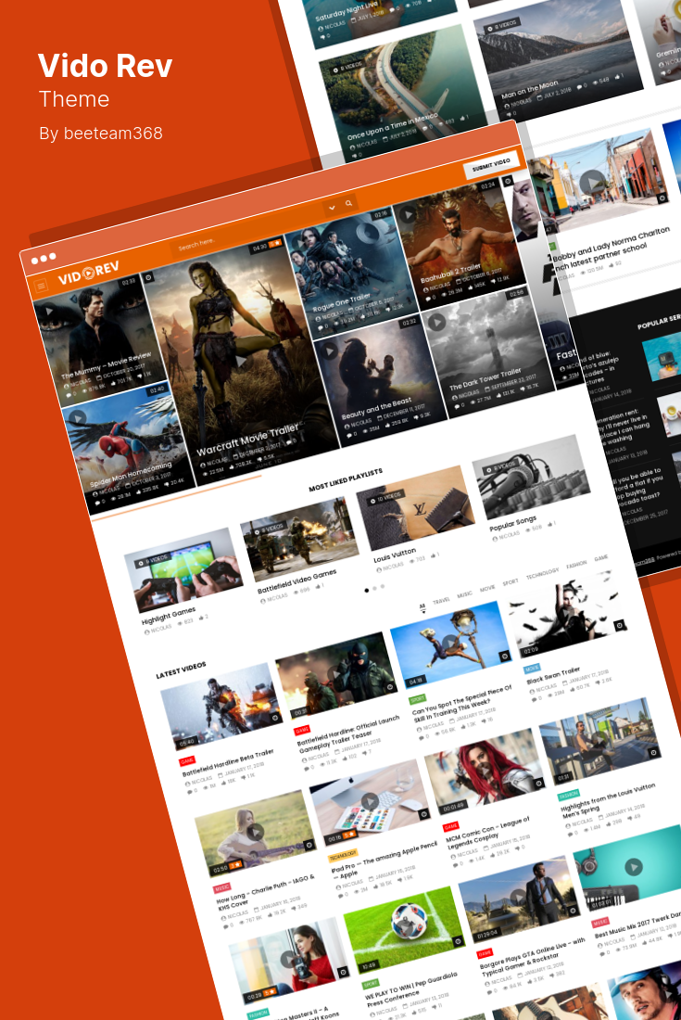This screenshot has height=1020, width=681.
Task: Select the Game filter tab
Action: pos(601,558)
